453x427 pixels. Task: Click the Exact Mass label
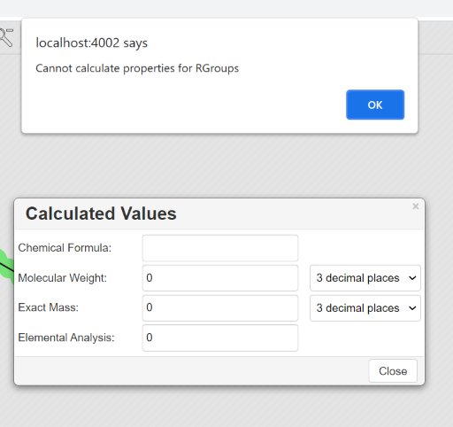pos(48,307)
